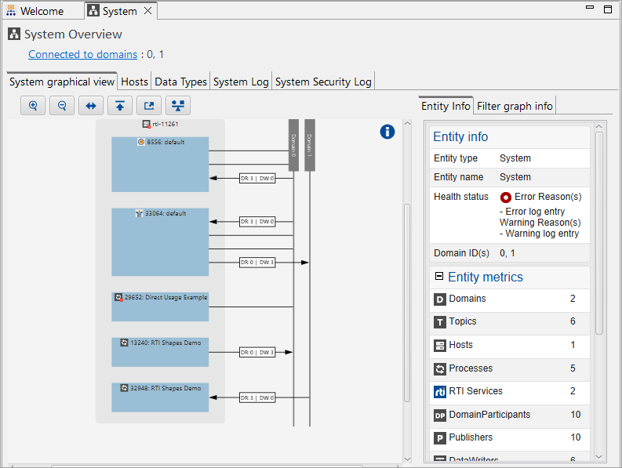Click the RTI Services metric icon
The image size is (622, 468).
tap(439, 392)
